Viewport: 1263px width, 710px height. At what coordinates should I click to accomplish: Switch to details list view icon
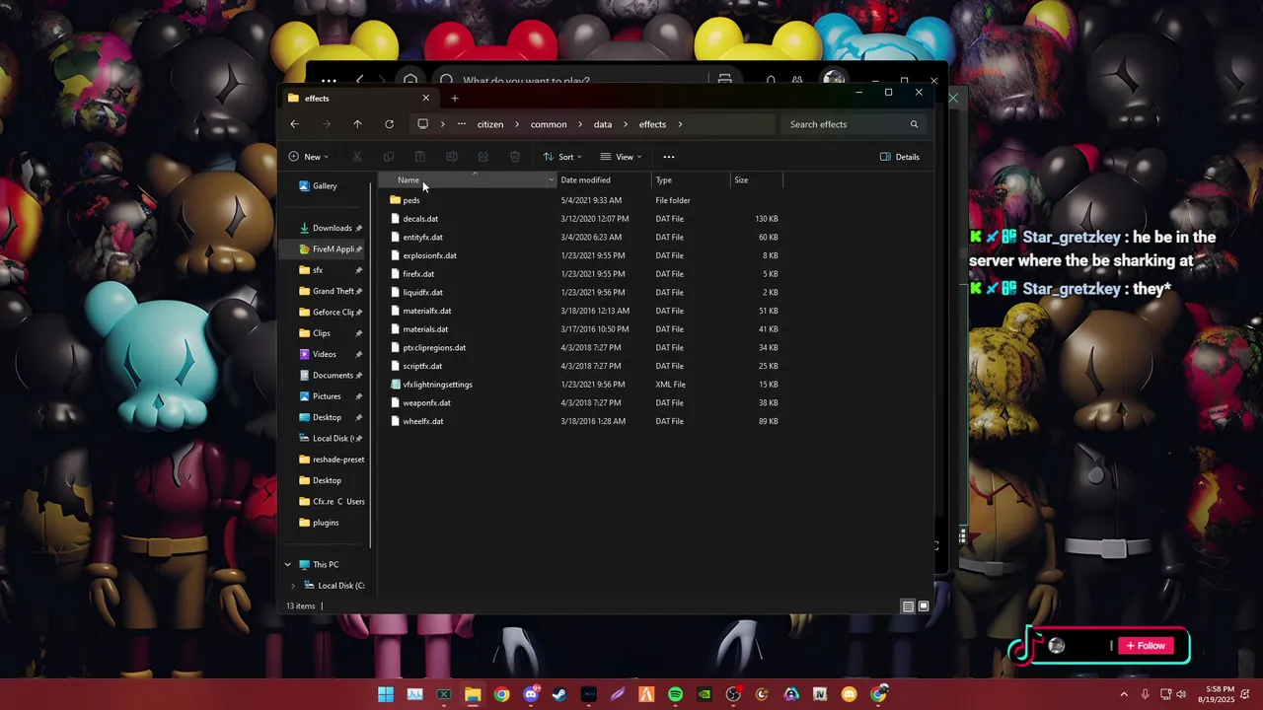pyautogui.click(x=908, y=606)
